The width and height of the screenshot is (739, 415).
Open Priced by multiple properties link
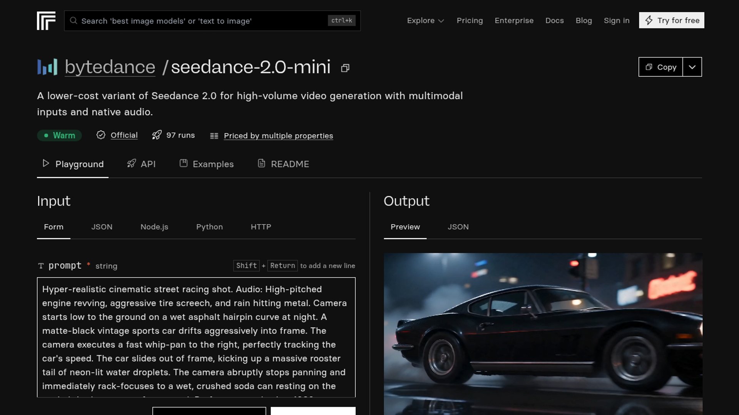pos(278,136)
